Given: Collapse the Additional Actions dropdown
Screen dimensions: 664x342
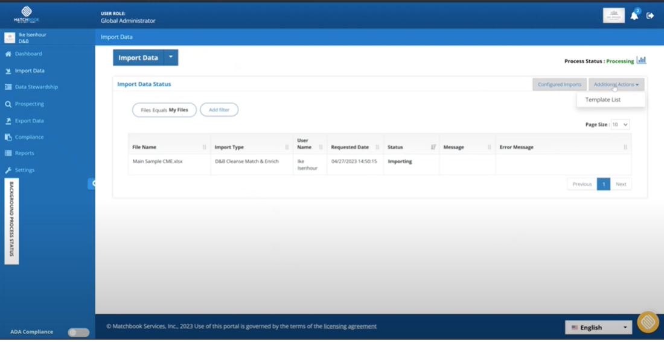Looking at the screenshot, I should pyautogui.click(x=616, y=84).
